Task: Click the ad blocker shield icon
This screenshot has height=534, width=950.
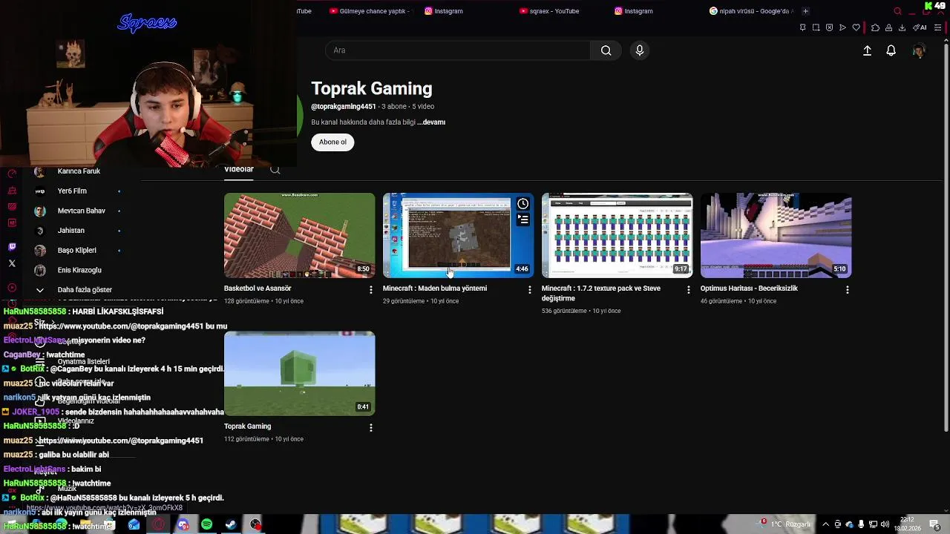Action: (829, 27)
